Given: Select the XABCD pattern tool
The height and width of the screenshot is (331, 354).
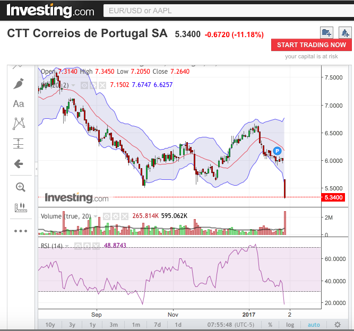Looking at the screenshot, I should click(x=19, y=124).
